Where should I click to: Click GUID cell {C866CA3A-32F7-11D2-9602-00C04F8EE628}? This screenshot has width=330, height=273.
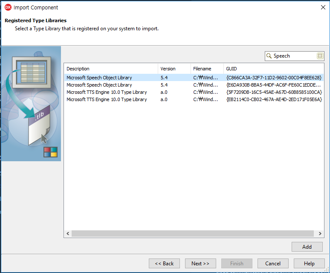click(x=274, y=78)
